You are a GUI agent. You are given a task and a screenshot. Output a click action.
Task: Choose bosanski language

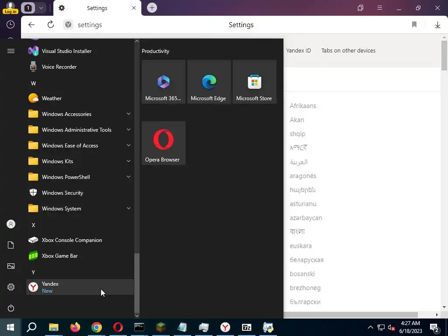coord(302,274)
